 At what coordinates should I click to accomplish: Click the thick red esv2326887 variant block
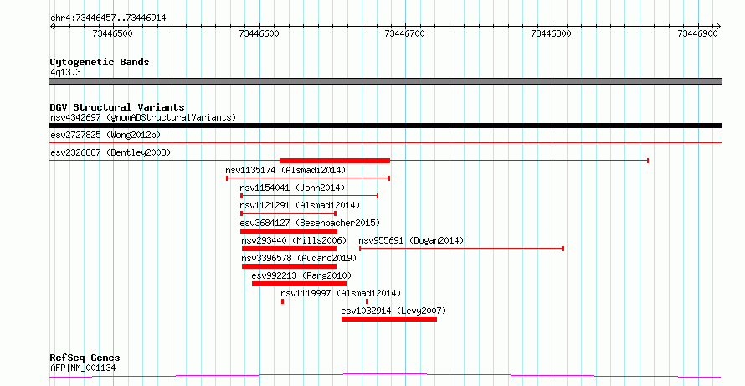(x=335, y=161)
